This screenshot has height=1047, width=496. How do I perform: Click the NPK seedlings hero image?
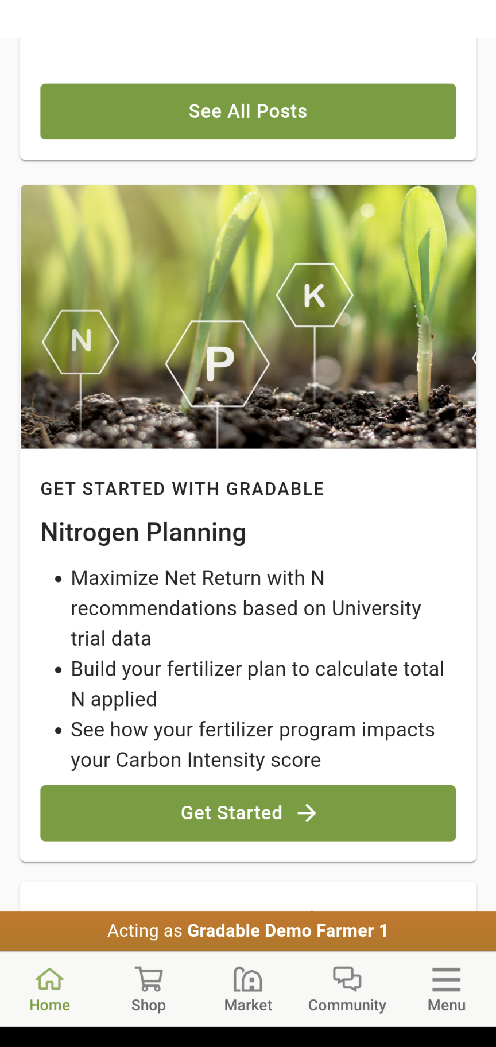pos(248,316)
